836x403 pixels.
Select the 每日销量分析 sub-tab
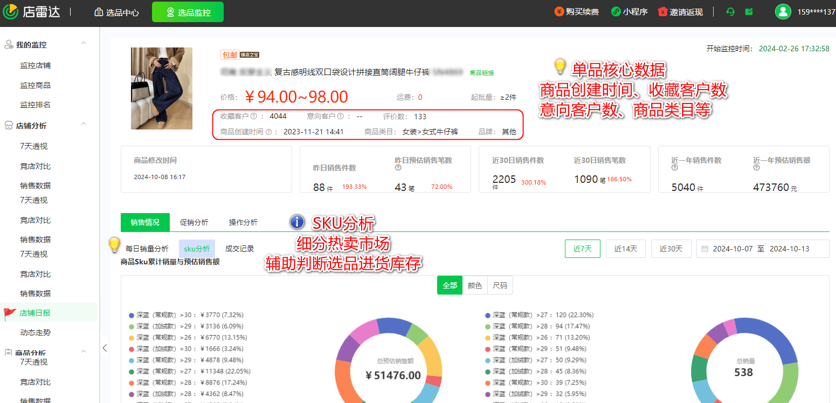(x=147, y=249)
